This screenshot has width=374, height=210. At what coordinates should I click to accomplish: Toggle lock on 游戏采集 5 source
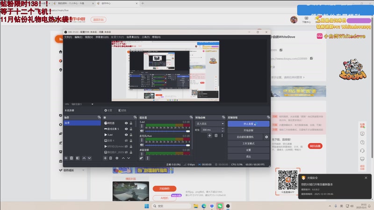(131, 129)
